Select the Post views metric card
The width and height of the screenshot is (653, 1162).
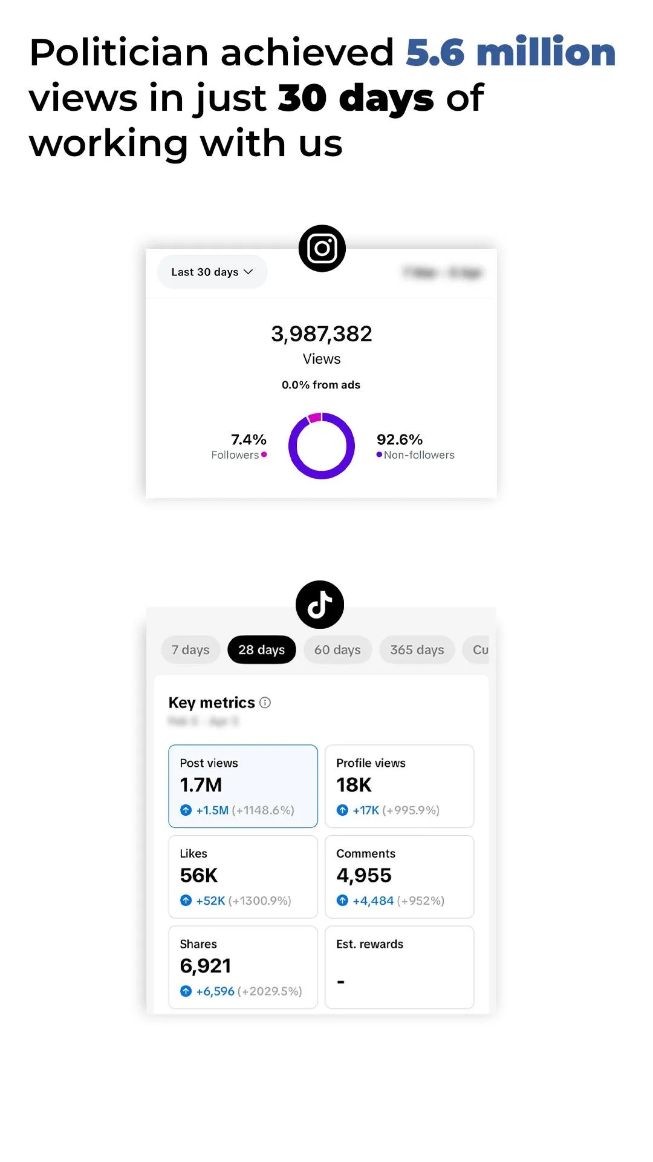tap(243, 786)
